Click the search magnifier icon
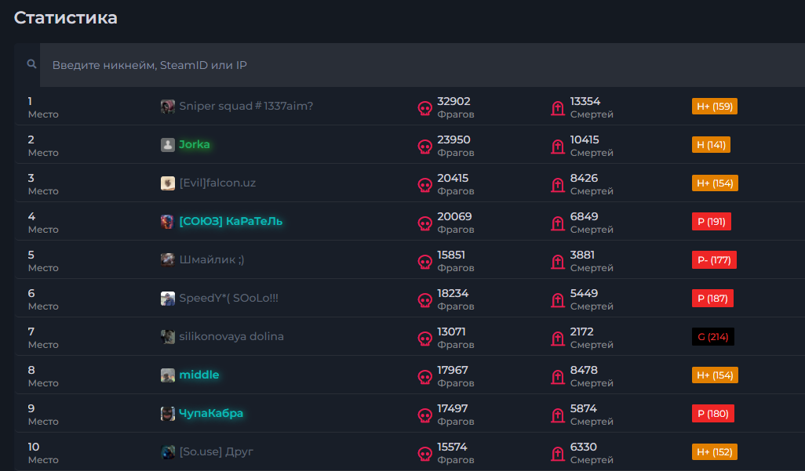Image resolution: width=805 pixels, height=471 pixels. (x=31, y=64)
